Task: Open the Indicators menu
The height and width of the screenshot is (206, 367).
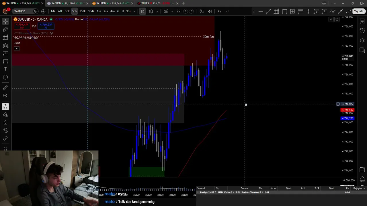Action: (x=166, y=11)
